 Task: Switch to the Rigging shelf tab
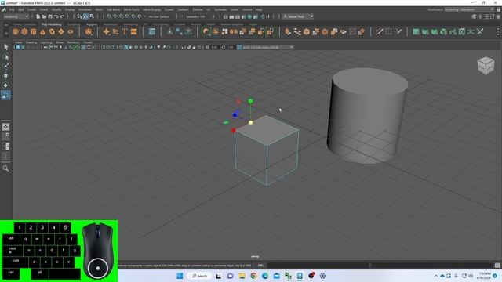(x=92, y=24)
